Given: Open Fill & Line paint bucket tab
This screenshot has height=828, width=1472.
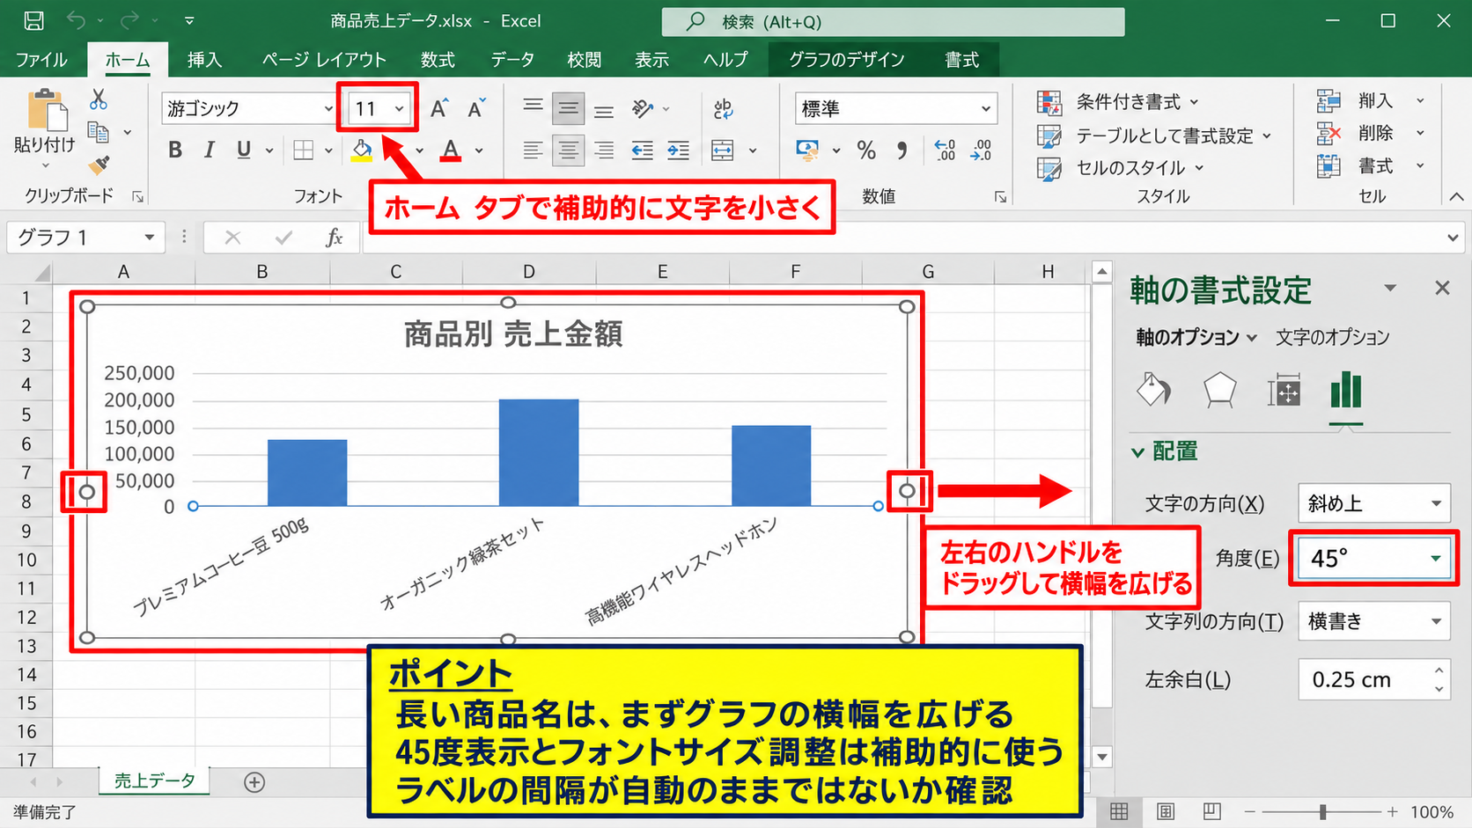Looking at the screenshot, I should tap(1153, 390).
